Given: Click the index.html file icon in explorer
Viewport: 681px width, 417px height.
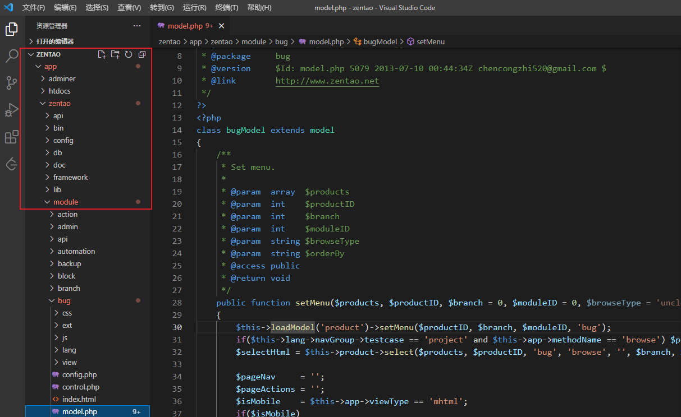Looking at the screenshot, I should pyautogui.click(x=56, y=400).
